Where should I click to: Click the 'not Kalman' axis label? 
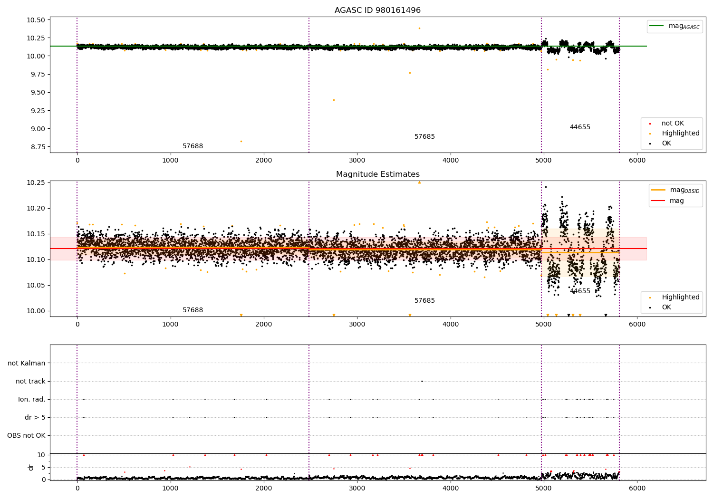pyautogui.click(x=27, y=363)
